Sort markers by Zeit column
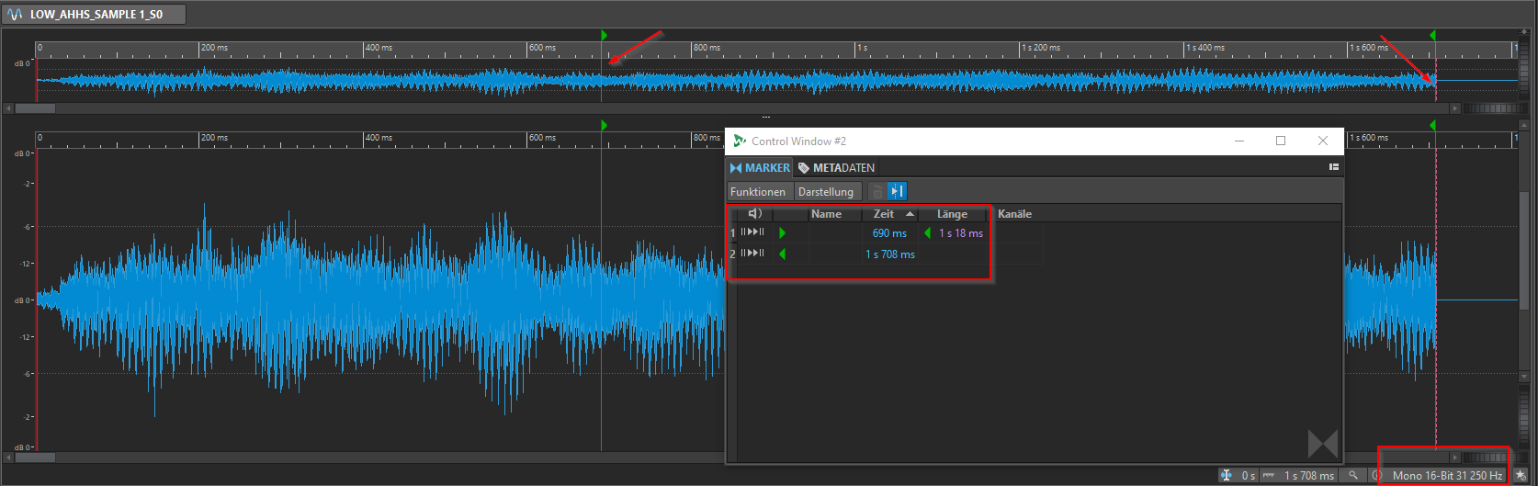Viewport: 1538px width, 486px height. click(x=891, y=214)
